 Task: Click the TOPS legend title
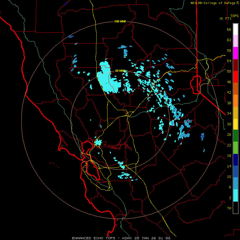point(234,16)
